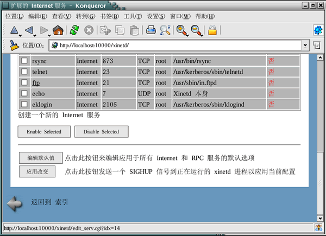The width and height of the screenshot is (326, 236).
Task: Open the echo service link
Action: pyautogui.click(x=39, y=94)
